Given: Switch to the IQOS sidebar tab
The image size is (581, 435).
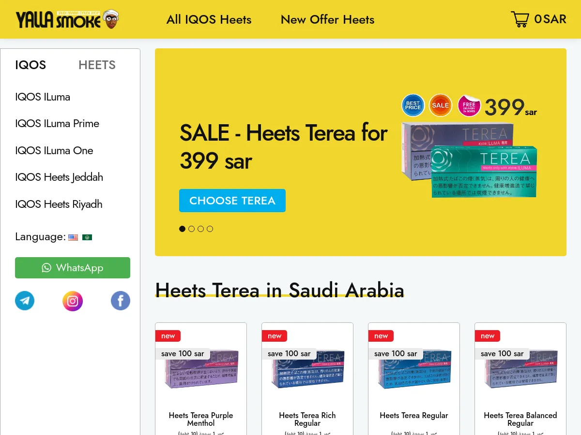Looking at the screenshot, I should point(31,65).
